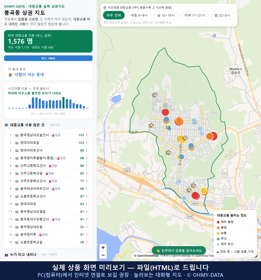Click the 사람이 사는 동네 link text

[x=29, y=75]
